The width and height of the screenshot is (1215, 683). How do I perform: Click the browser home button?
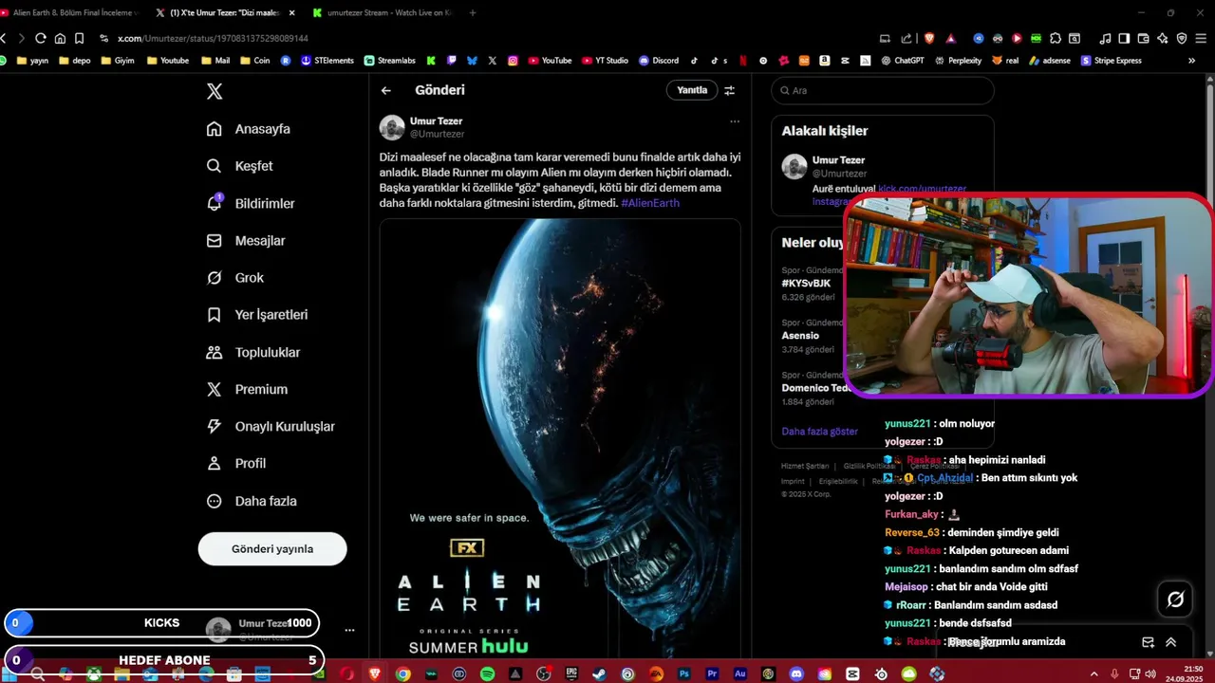tap(60, 38)
